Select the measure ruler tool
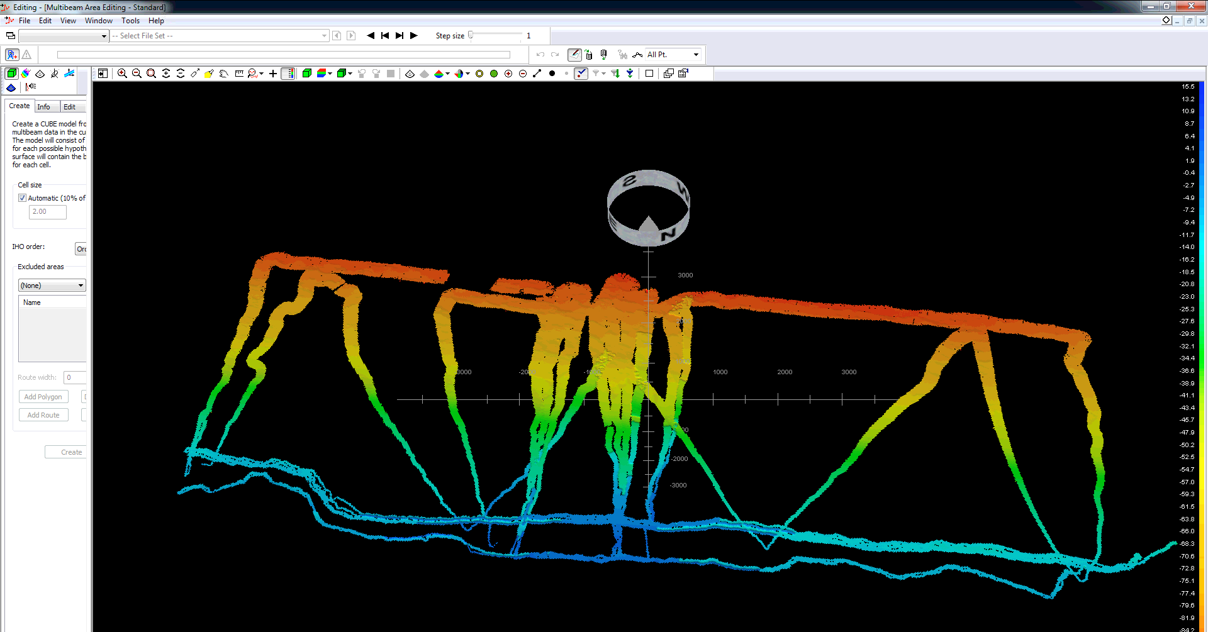 point(239,74)
